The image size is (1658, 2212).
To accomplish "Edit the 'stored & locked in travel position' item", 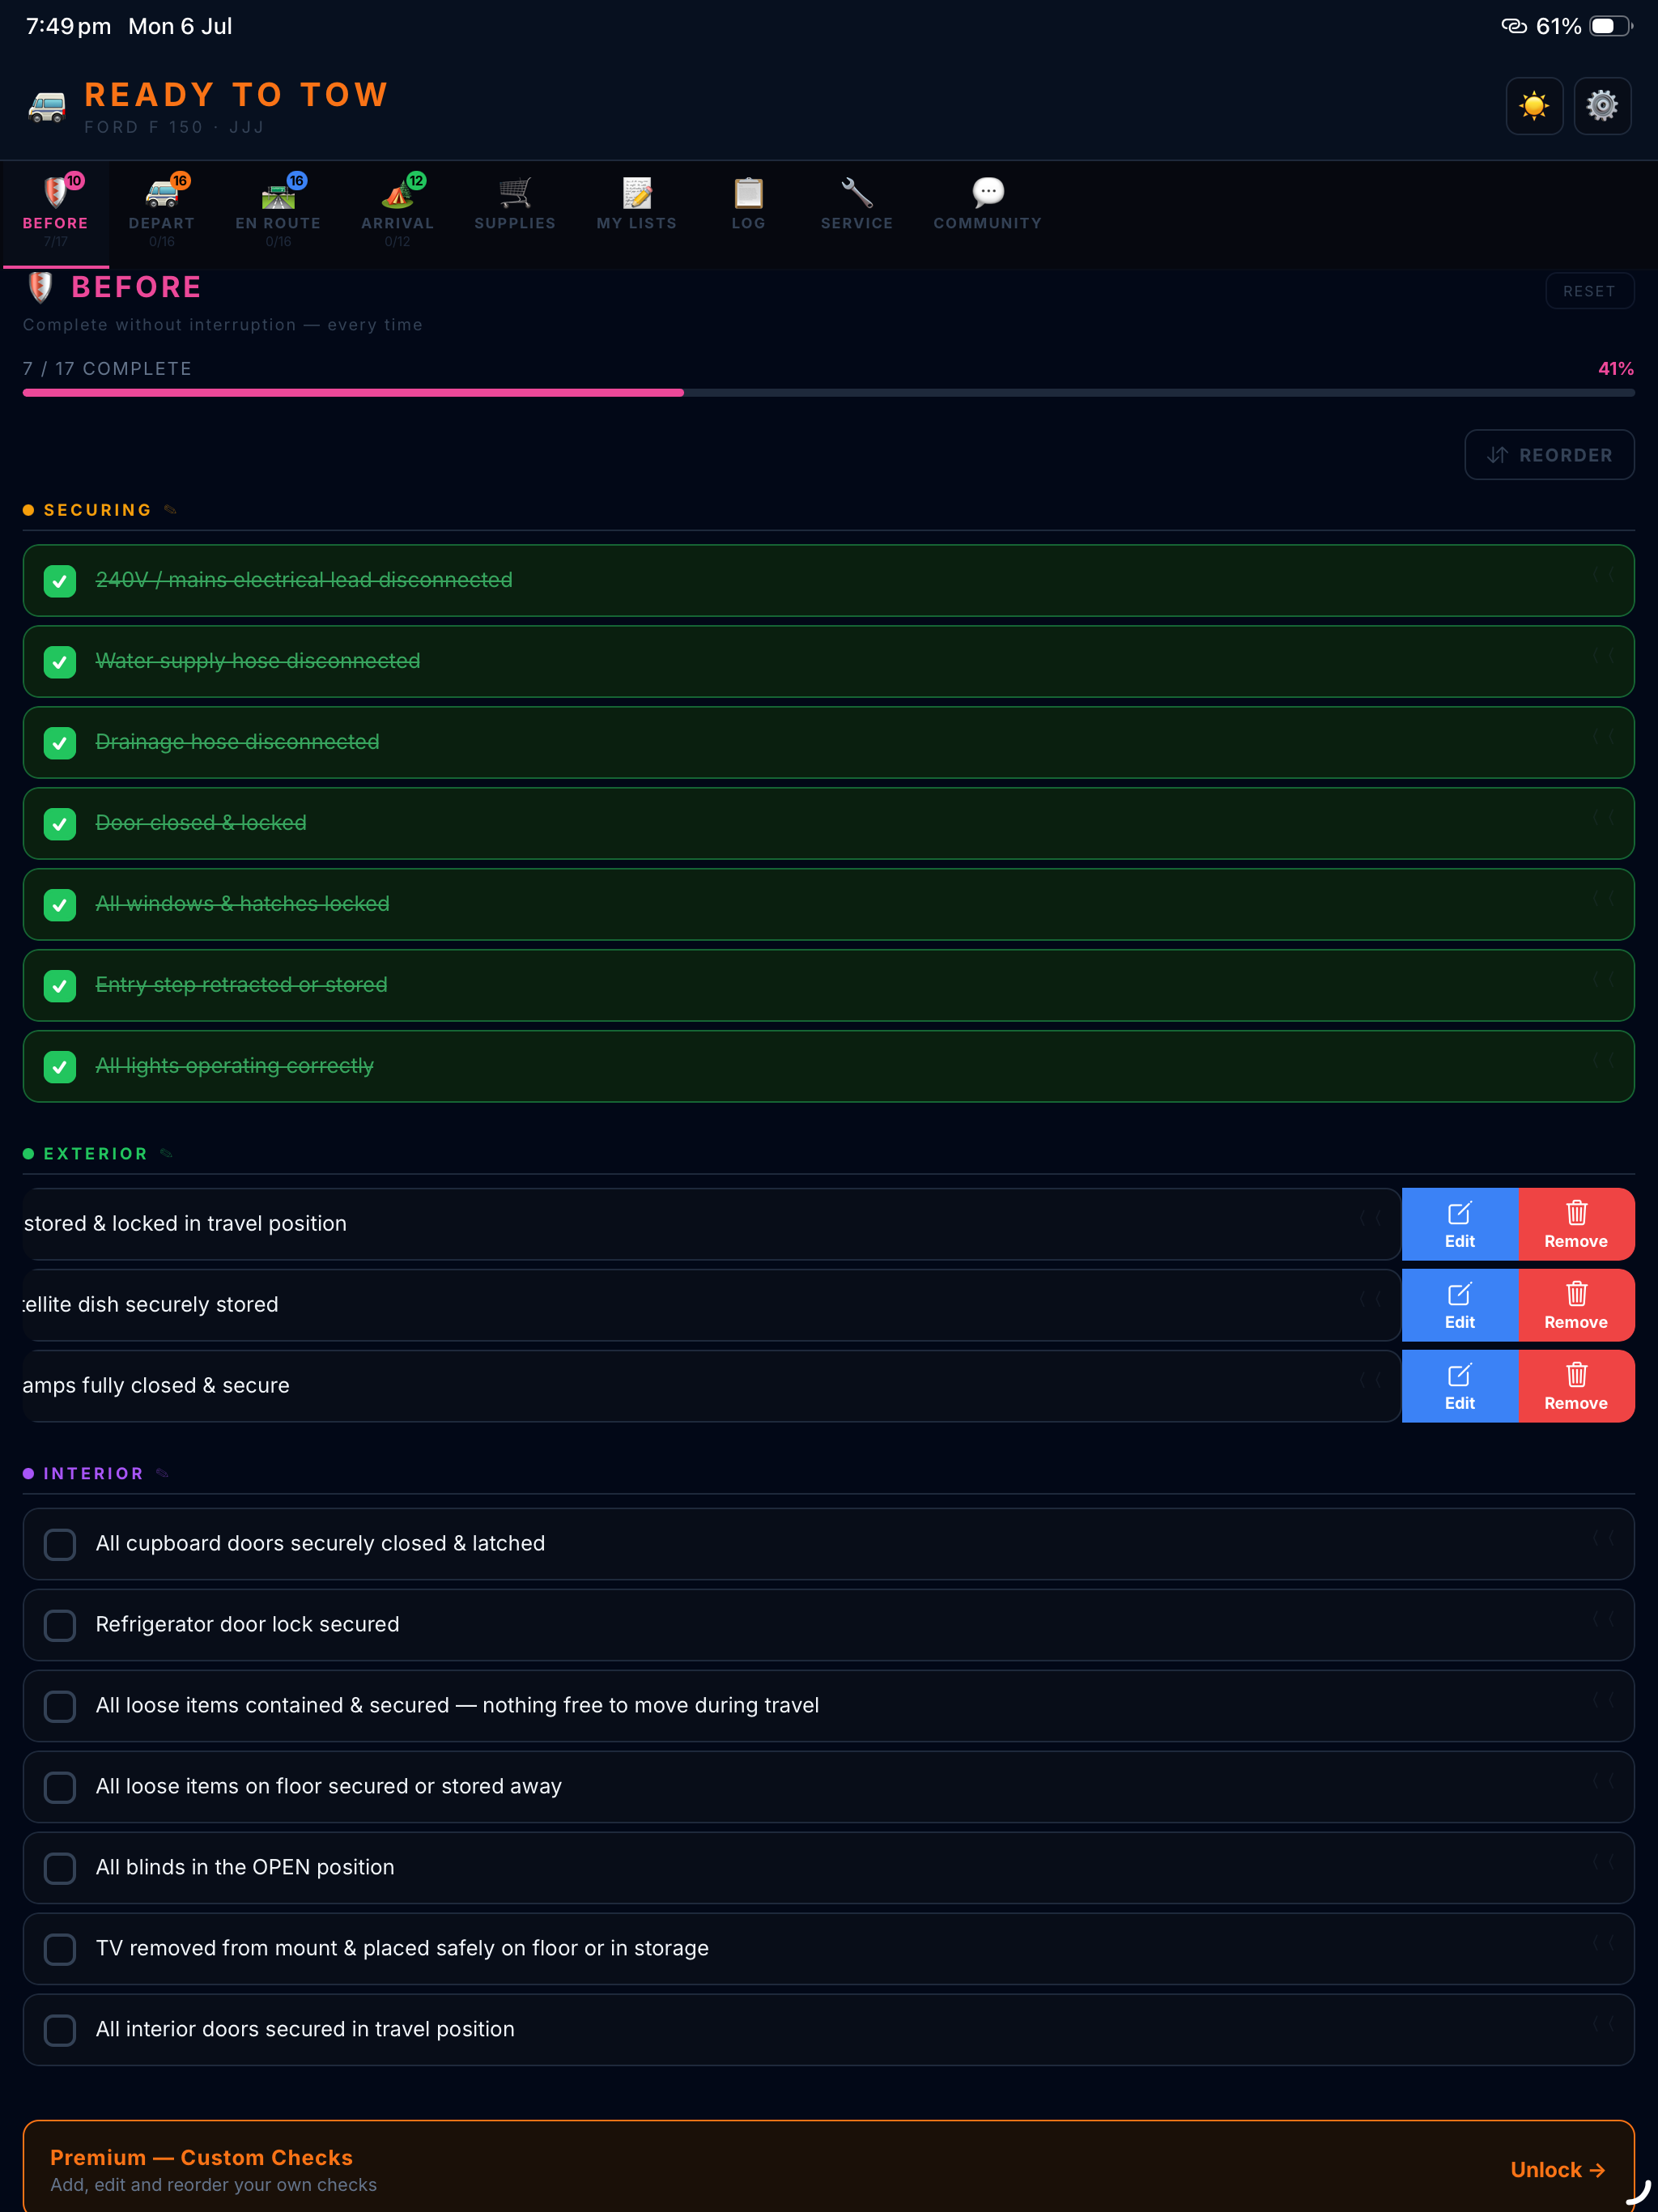I will pyautogui.click(x=1460, y=1224).
